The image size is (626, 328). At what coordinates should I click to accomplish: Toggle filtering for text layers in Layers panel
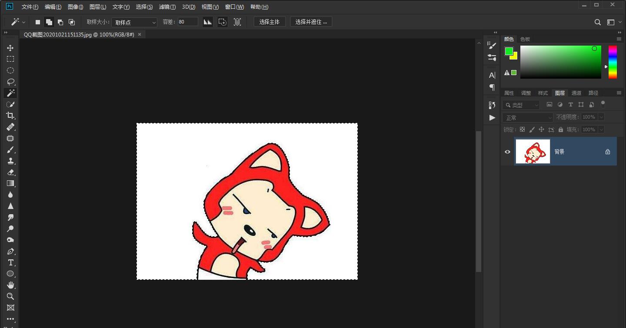[x=570, y=104]
